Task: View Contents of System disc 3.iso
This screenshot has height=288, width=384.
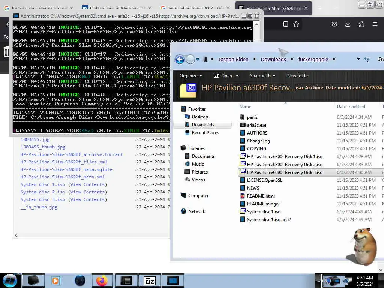Action: pyautogui.click(x=88, y=199)
